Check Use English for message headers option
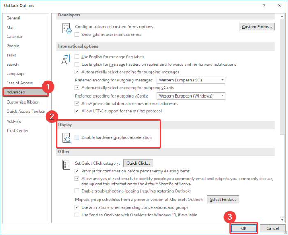Screen dimensions: 288x235 coord(77,64)
